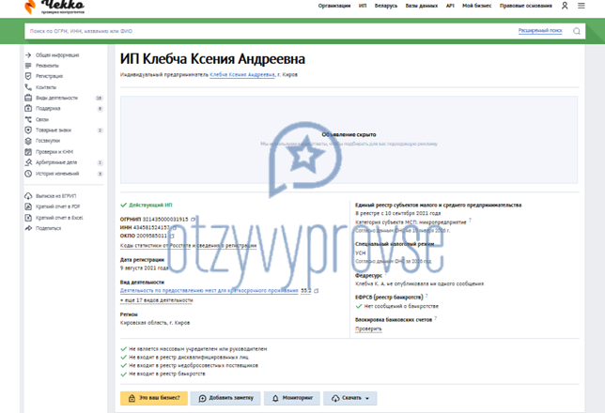Image resolution: width=605 pixels, height=413 pixels.
Task: Copy the ОКПО number icon
Action: 172,236
